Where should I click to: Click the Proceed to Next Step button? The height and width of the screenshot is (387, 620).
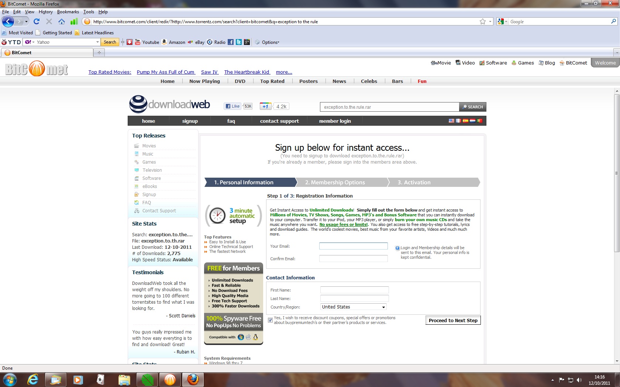tap(453, 321)
